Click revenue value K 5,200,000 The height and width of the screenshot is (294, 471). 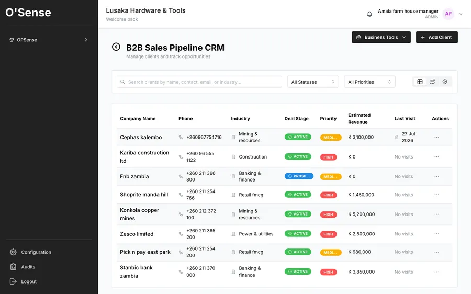(361, 214)
